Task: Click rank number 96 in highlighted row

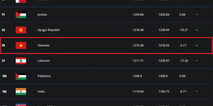Action: click(3, 45)
